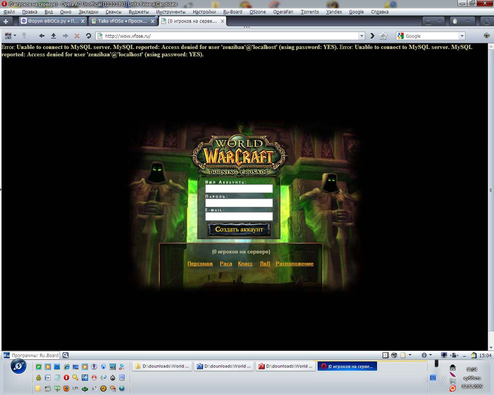The height and width of the screenshot is (395, 494).
Task: Toggle the EN language indicator in taskbar
Action: [x=433, y=378]
